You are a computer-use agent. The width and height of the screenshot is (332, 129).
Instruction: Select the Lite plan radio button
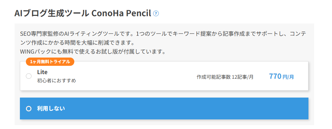pyautogui.click(x=29, y=76)
